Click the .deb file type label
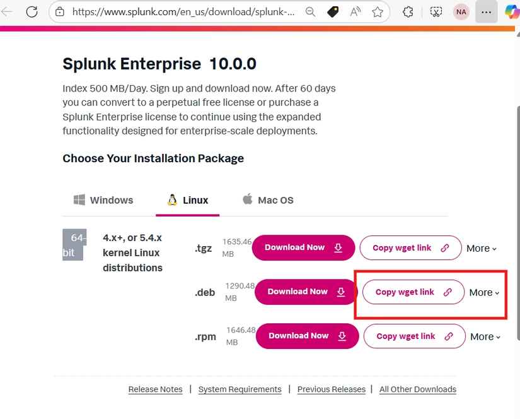Screen dimensions: 520x419 point(205,293)
